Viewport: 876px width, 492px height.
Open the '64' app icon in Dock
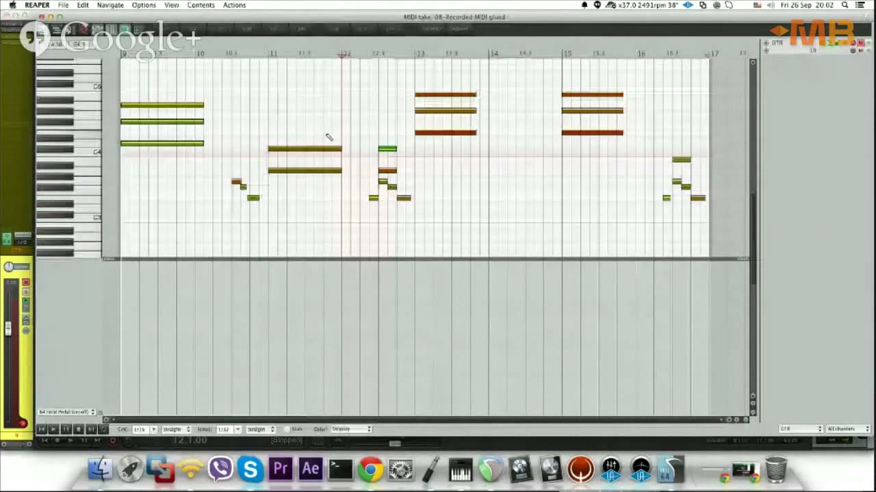[671, 469]
